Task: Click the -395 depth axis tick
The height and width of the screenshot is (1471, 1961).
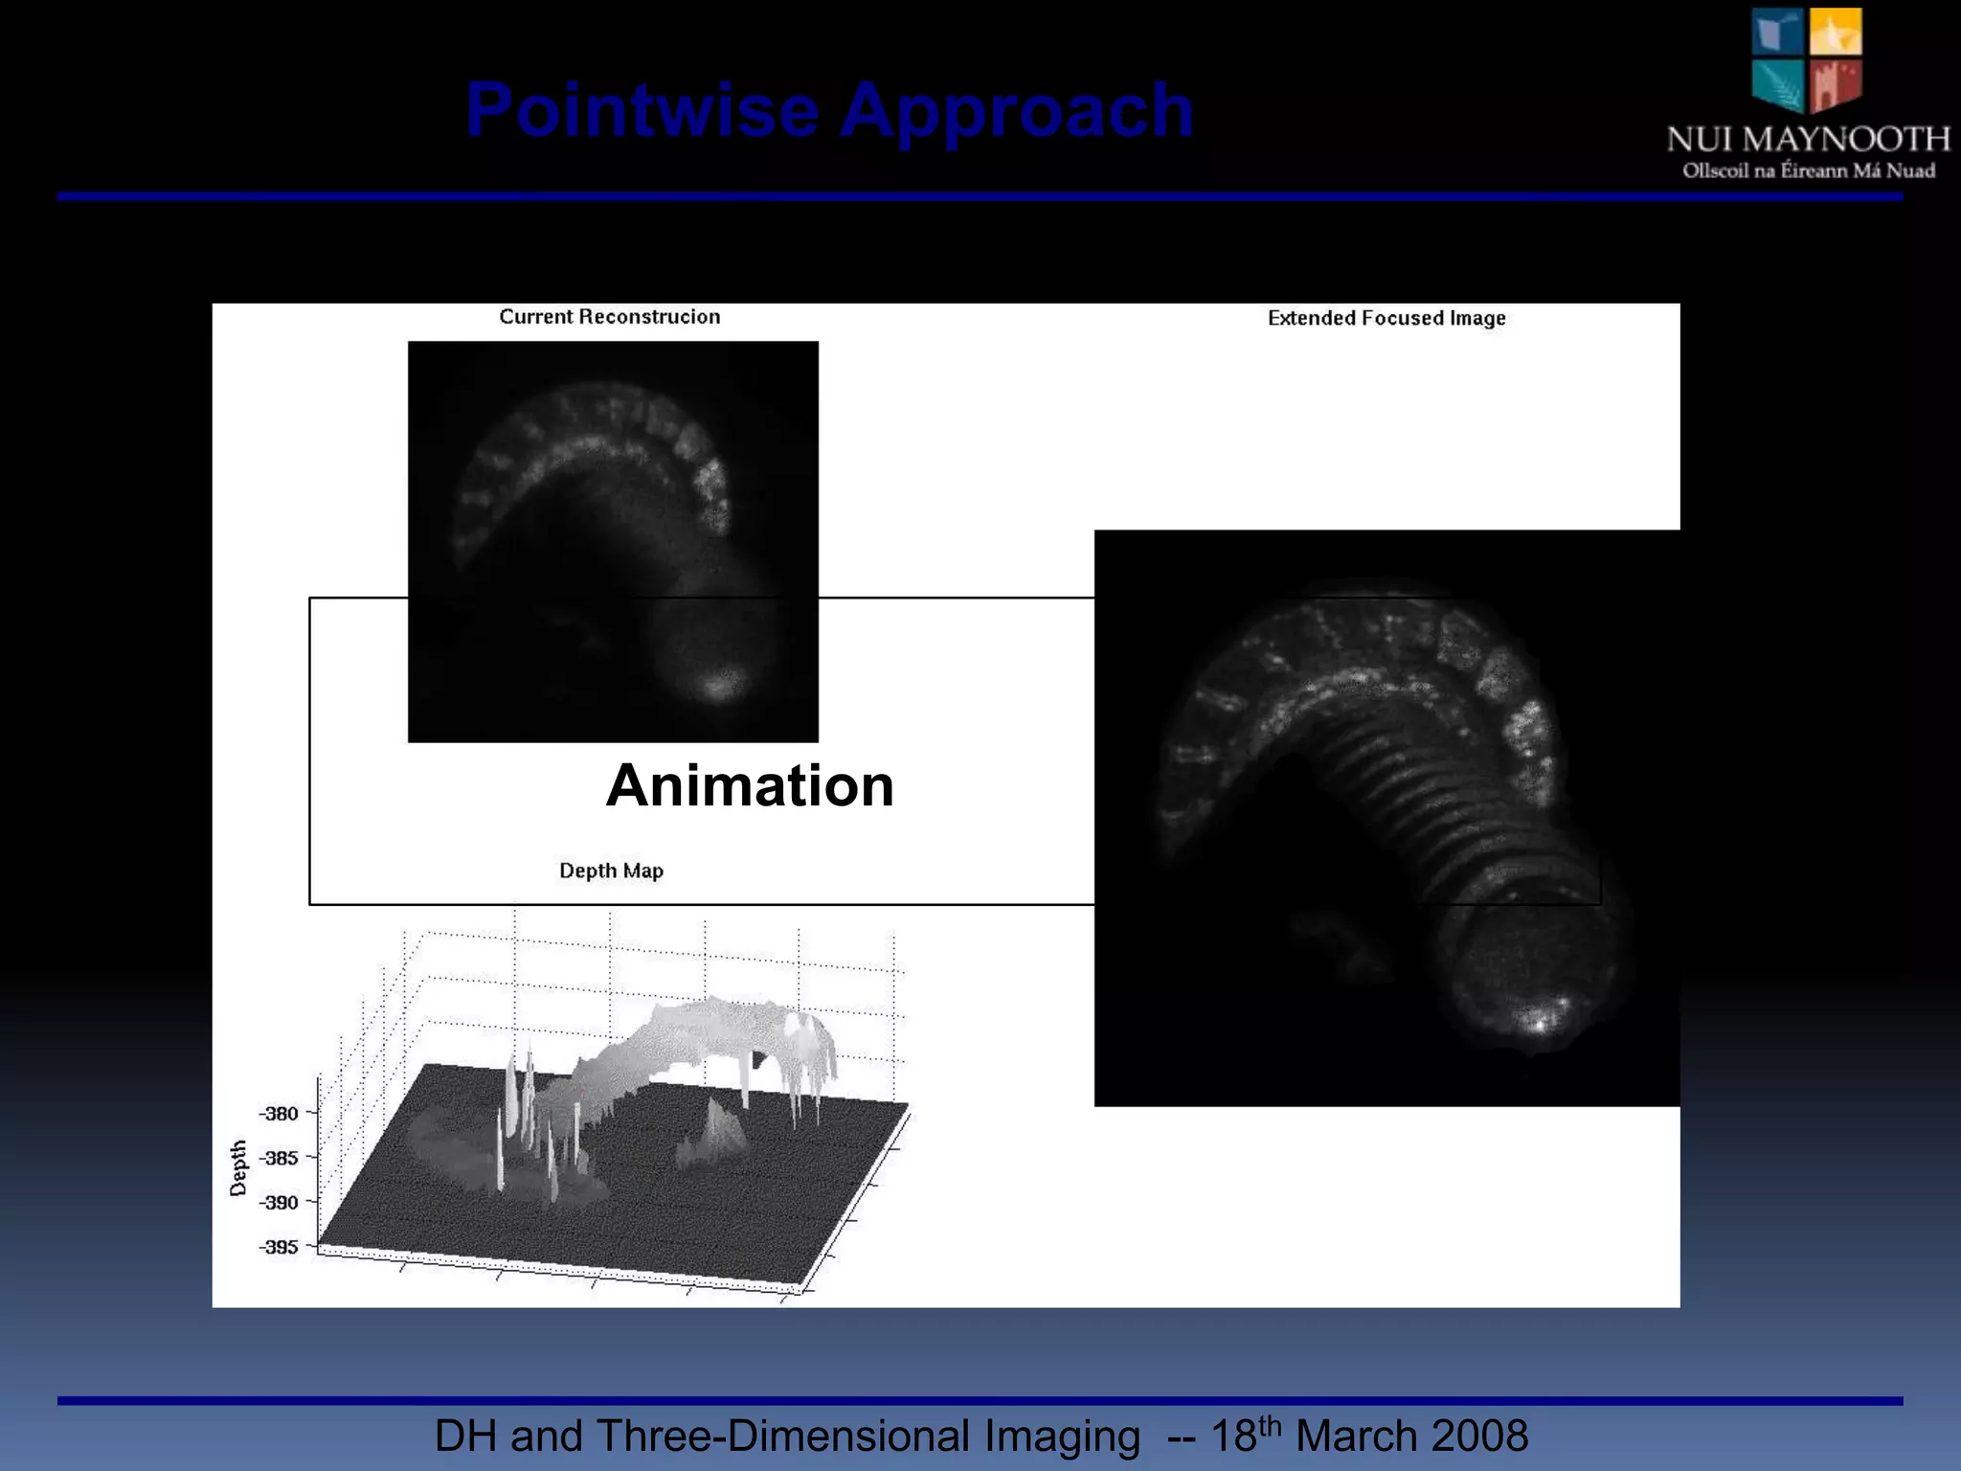Action: (x=279, y=1247)
